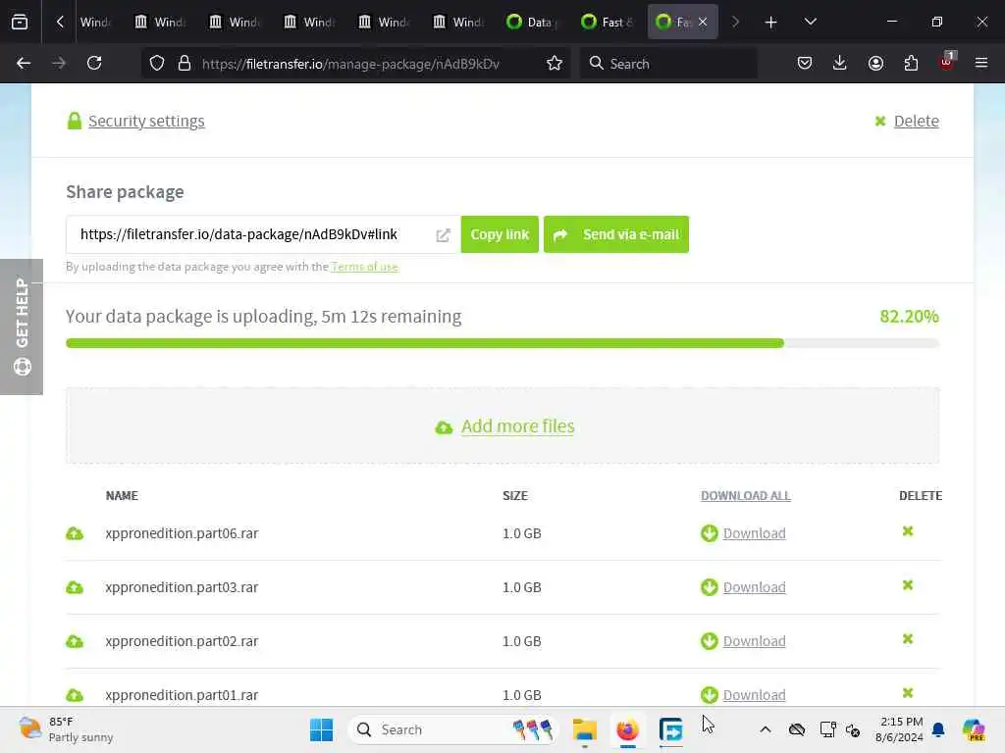Delete the whole data package
Image resolution: width=1005 pixels, height=753 pixels.
click(916, 121)
